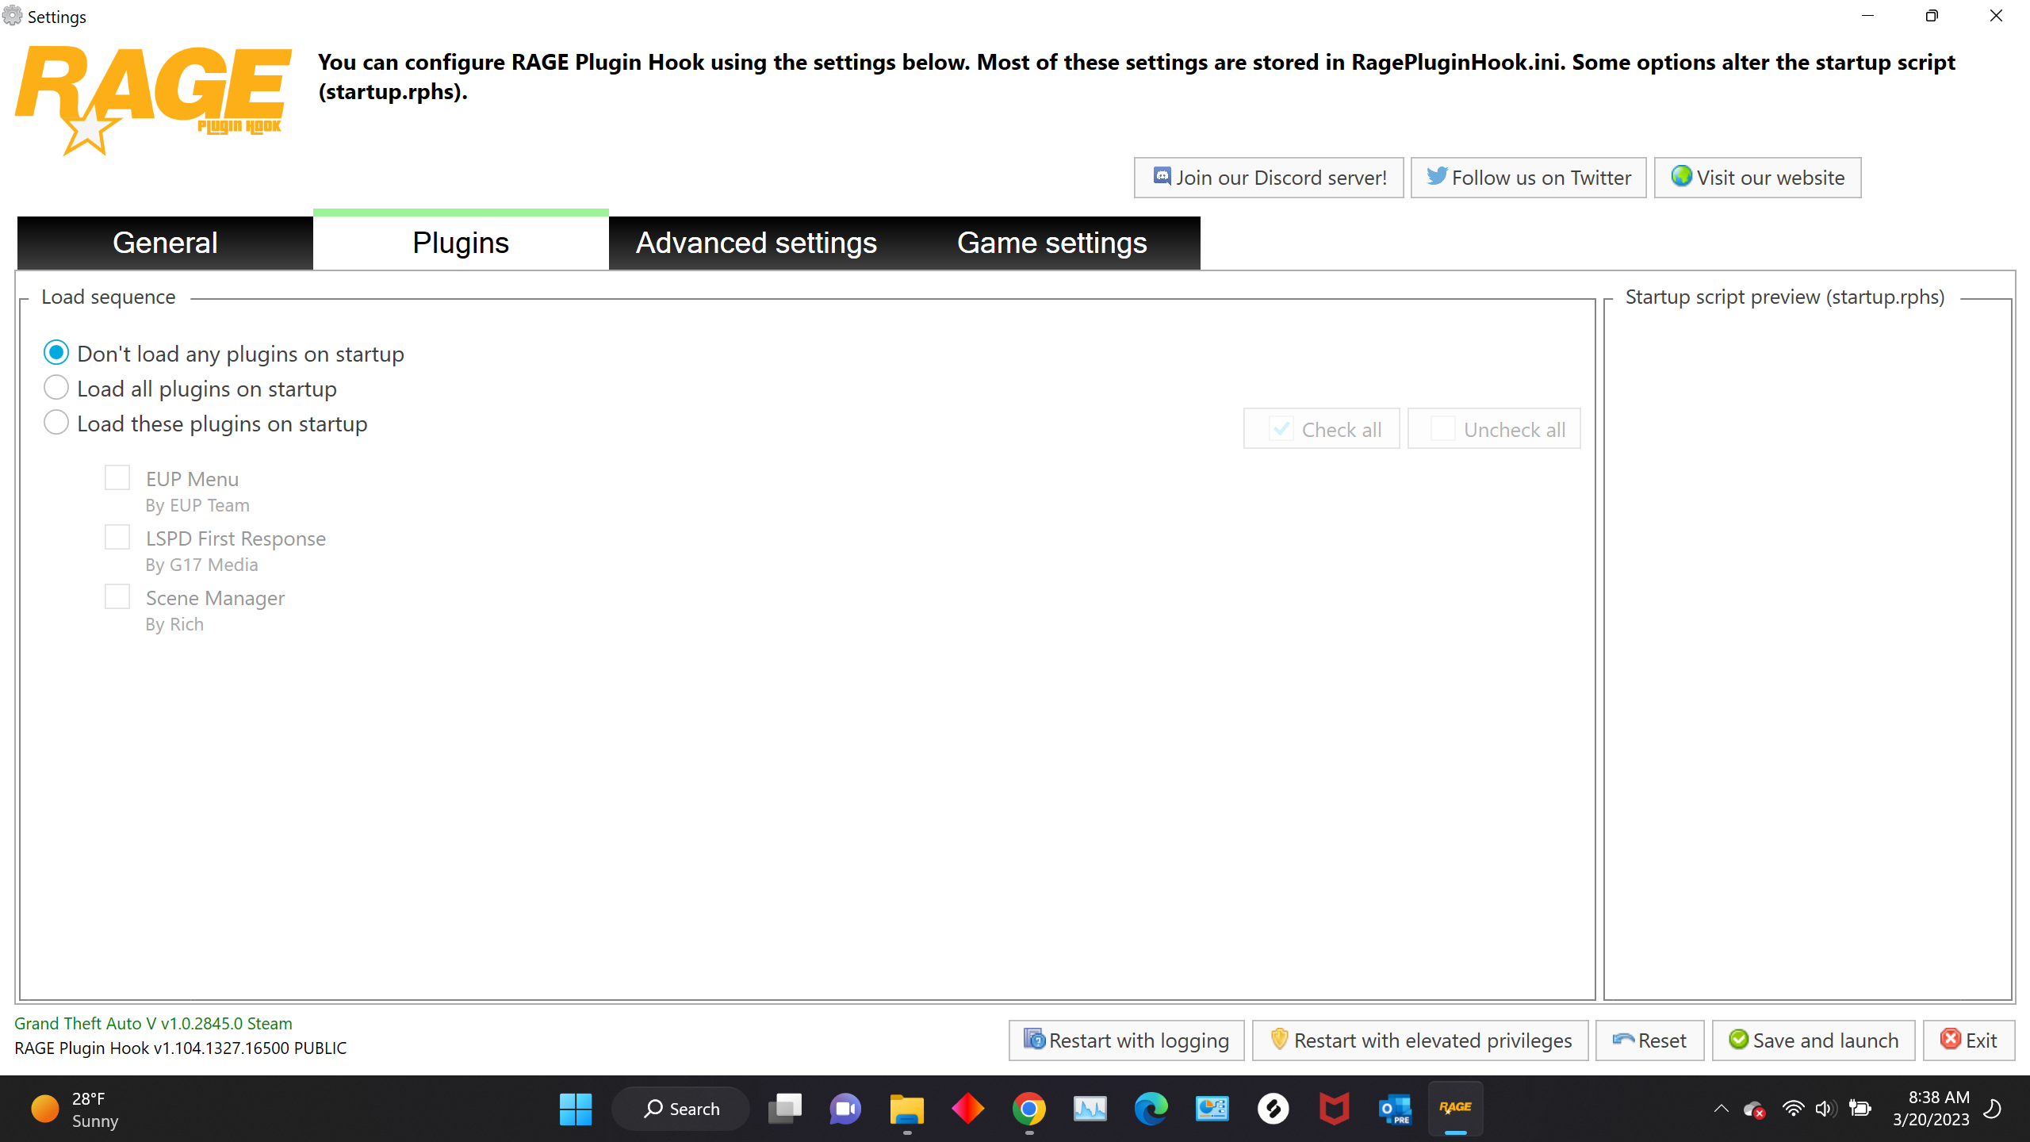Select Load these plugins on startup
The height and width of the screenshot is (1142, 2030).
point(56,423)
